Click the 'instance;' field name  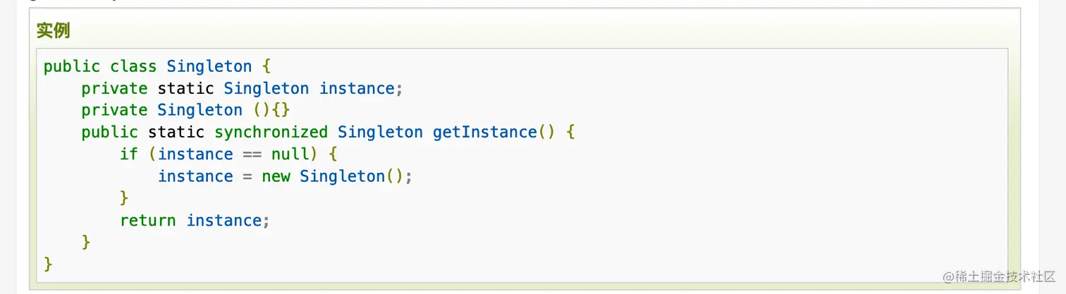pyautogui.click(x=360, y=88)
